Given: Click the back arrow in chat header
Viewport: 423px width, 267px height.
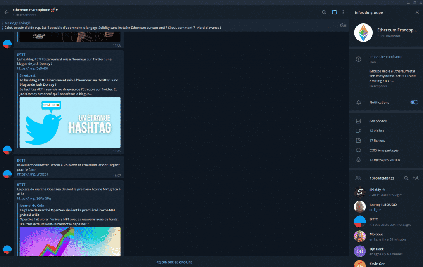Looking at the screenshot, I should coord(6,12).
